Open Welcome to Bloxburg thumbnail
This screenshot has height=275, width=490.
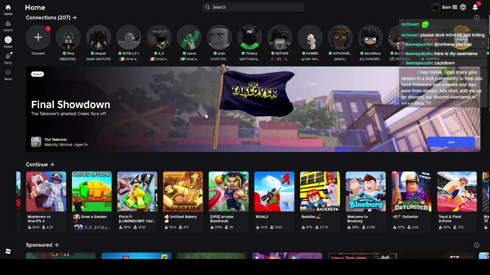pyautogui.click(x=366, y=191)
